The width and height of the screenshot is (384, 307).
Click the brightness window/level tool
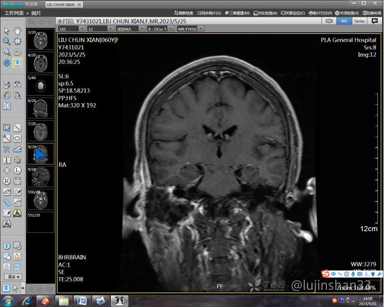coord(17,41)
